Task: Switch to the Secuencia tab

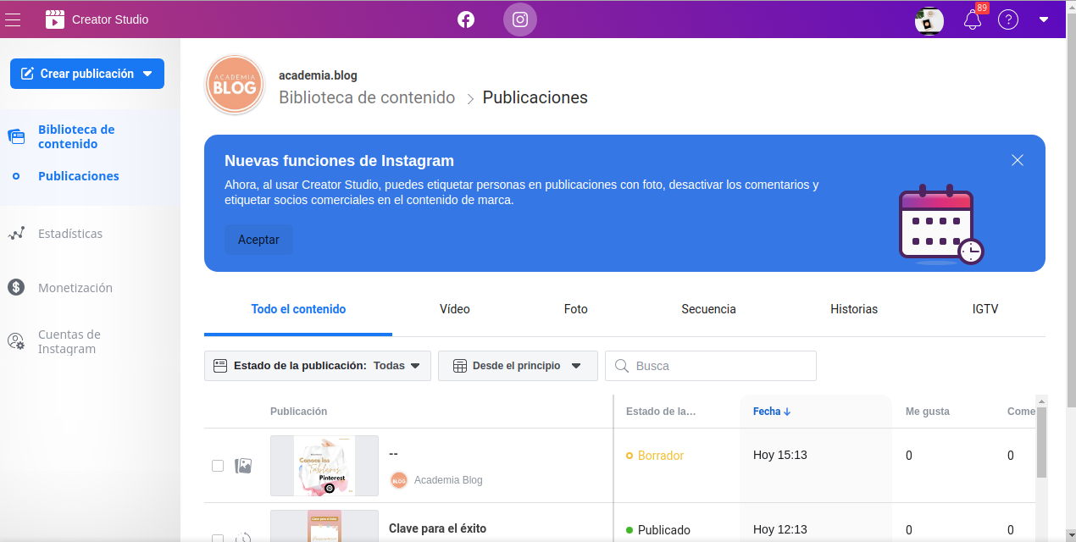Action: [708, 309]
